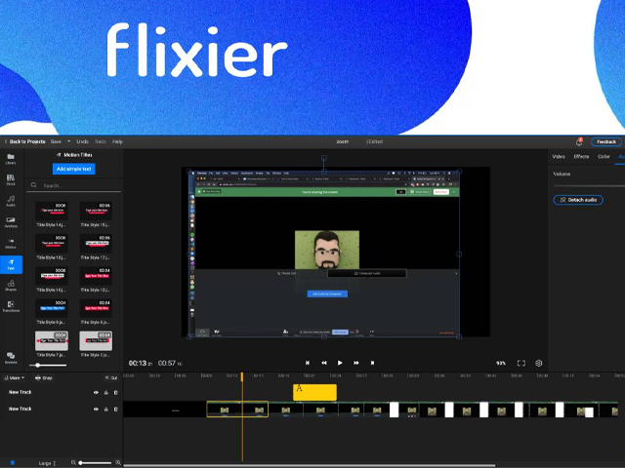
Task: Click the orange playhead marker
Action: tap(242, 377)
